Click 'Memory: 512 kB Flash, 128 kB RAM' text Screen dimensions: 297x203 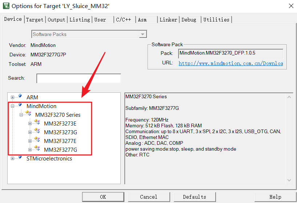[x=164, y=126]
